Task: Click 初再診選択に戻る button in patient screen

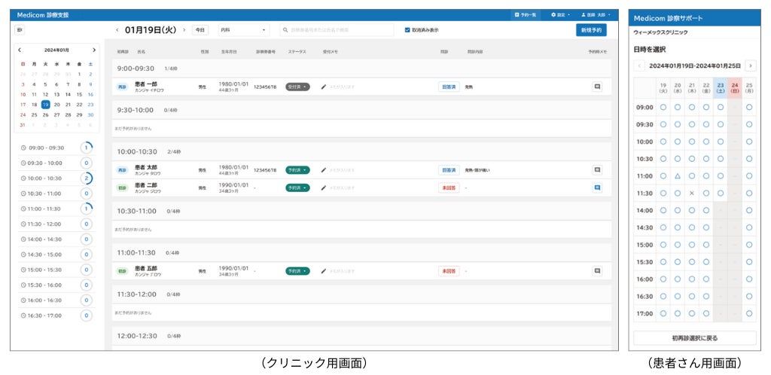Action: (695, 338)
